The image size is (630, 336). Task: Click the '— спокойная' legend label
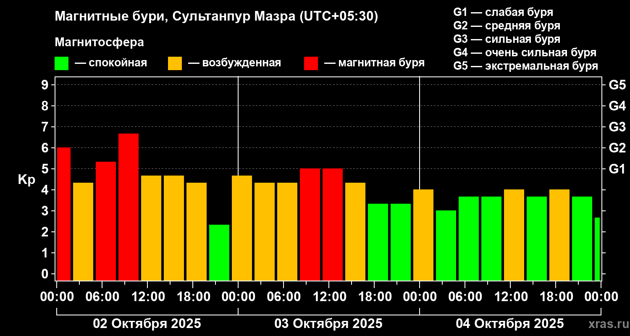point(111,63)
